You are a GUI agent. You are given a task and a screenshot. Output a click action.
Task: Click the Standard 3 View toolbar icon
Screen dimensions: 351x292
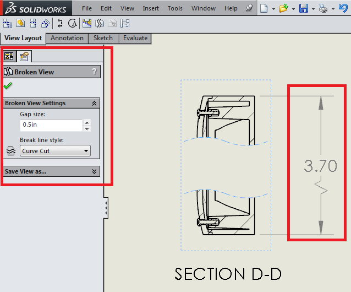pyautogui.click(x=7, y=23)
